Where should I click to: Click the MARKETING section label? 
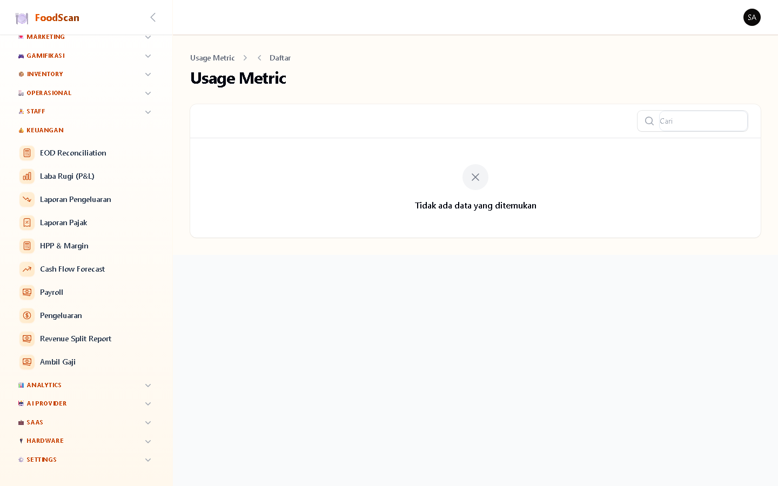[x=46, y=37]
